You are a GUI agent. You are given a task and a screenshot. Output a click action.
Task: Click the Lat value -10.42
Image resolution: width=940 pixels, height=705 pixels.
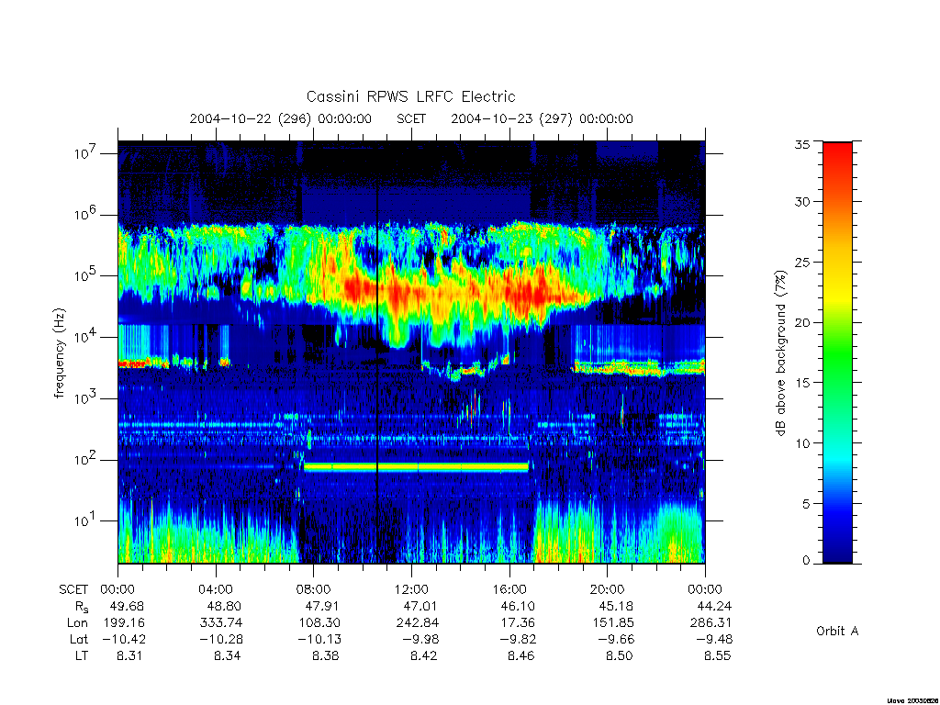click(x=124, y=639)
